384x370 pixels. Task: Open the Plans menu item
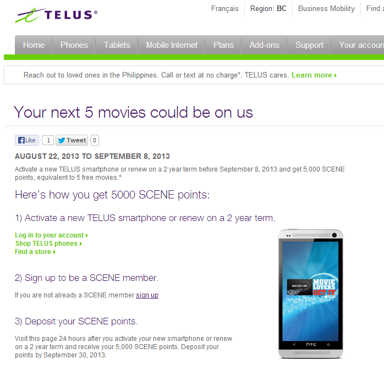point(223,45)
